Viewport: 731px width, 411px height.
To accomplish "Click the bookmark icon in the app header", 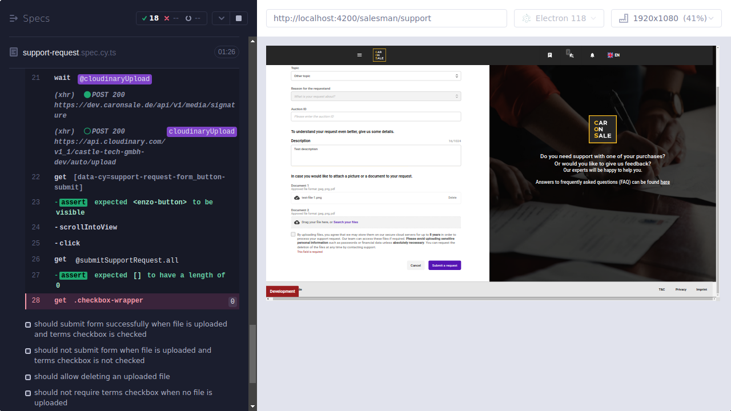I will coord(550,55).
